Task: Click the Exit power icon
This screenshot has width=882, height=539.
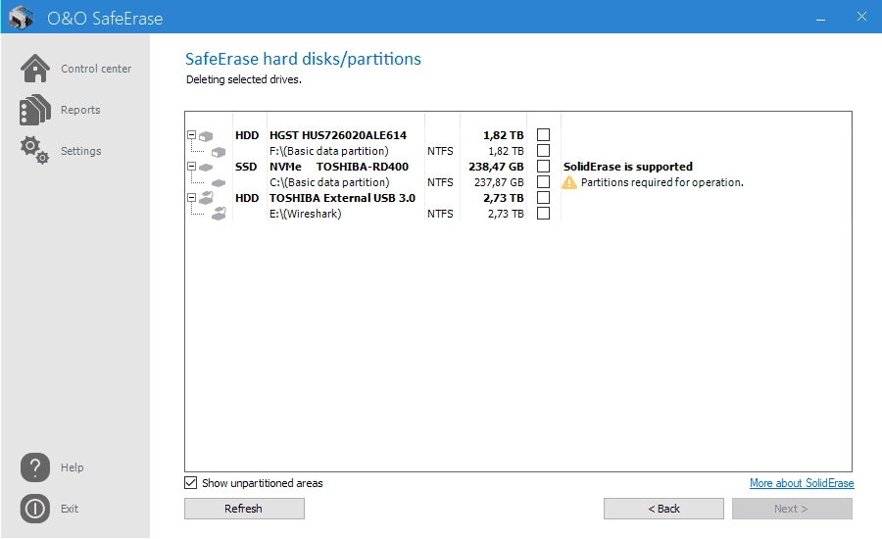Action: pyautogui.click(x=35, y=509)
